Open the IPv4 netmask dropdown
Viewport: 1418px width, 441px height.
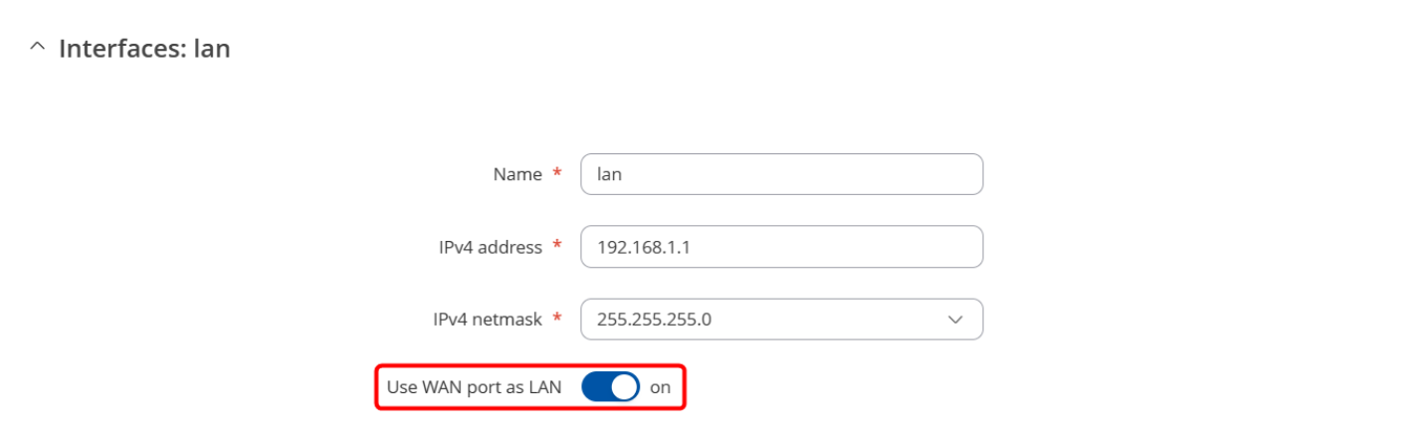pyautogui.click(x=781, y=320)
